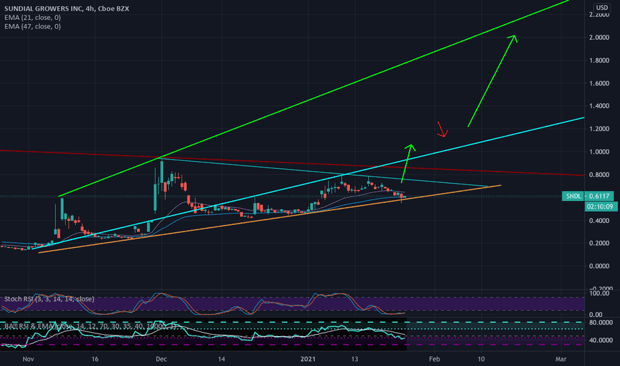Click the 1.4000 price axis label
Screen dimensions: 620x366
(x=599, y=106)
